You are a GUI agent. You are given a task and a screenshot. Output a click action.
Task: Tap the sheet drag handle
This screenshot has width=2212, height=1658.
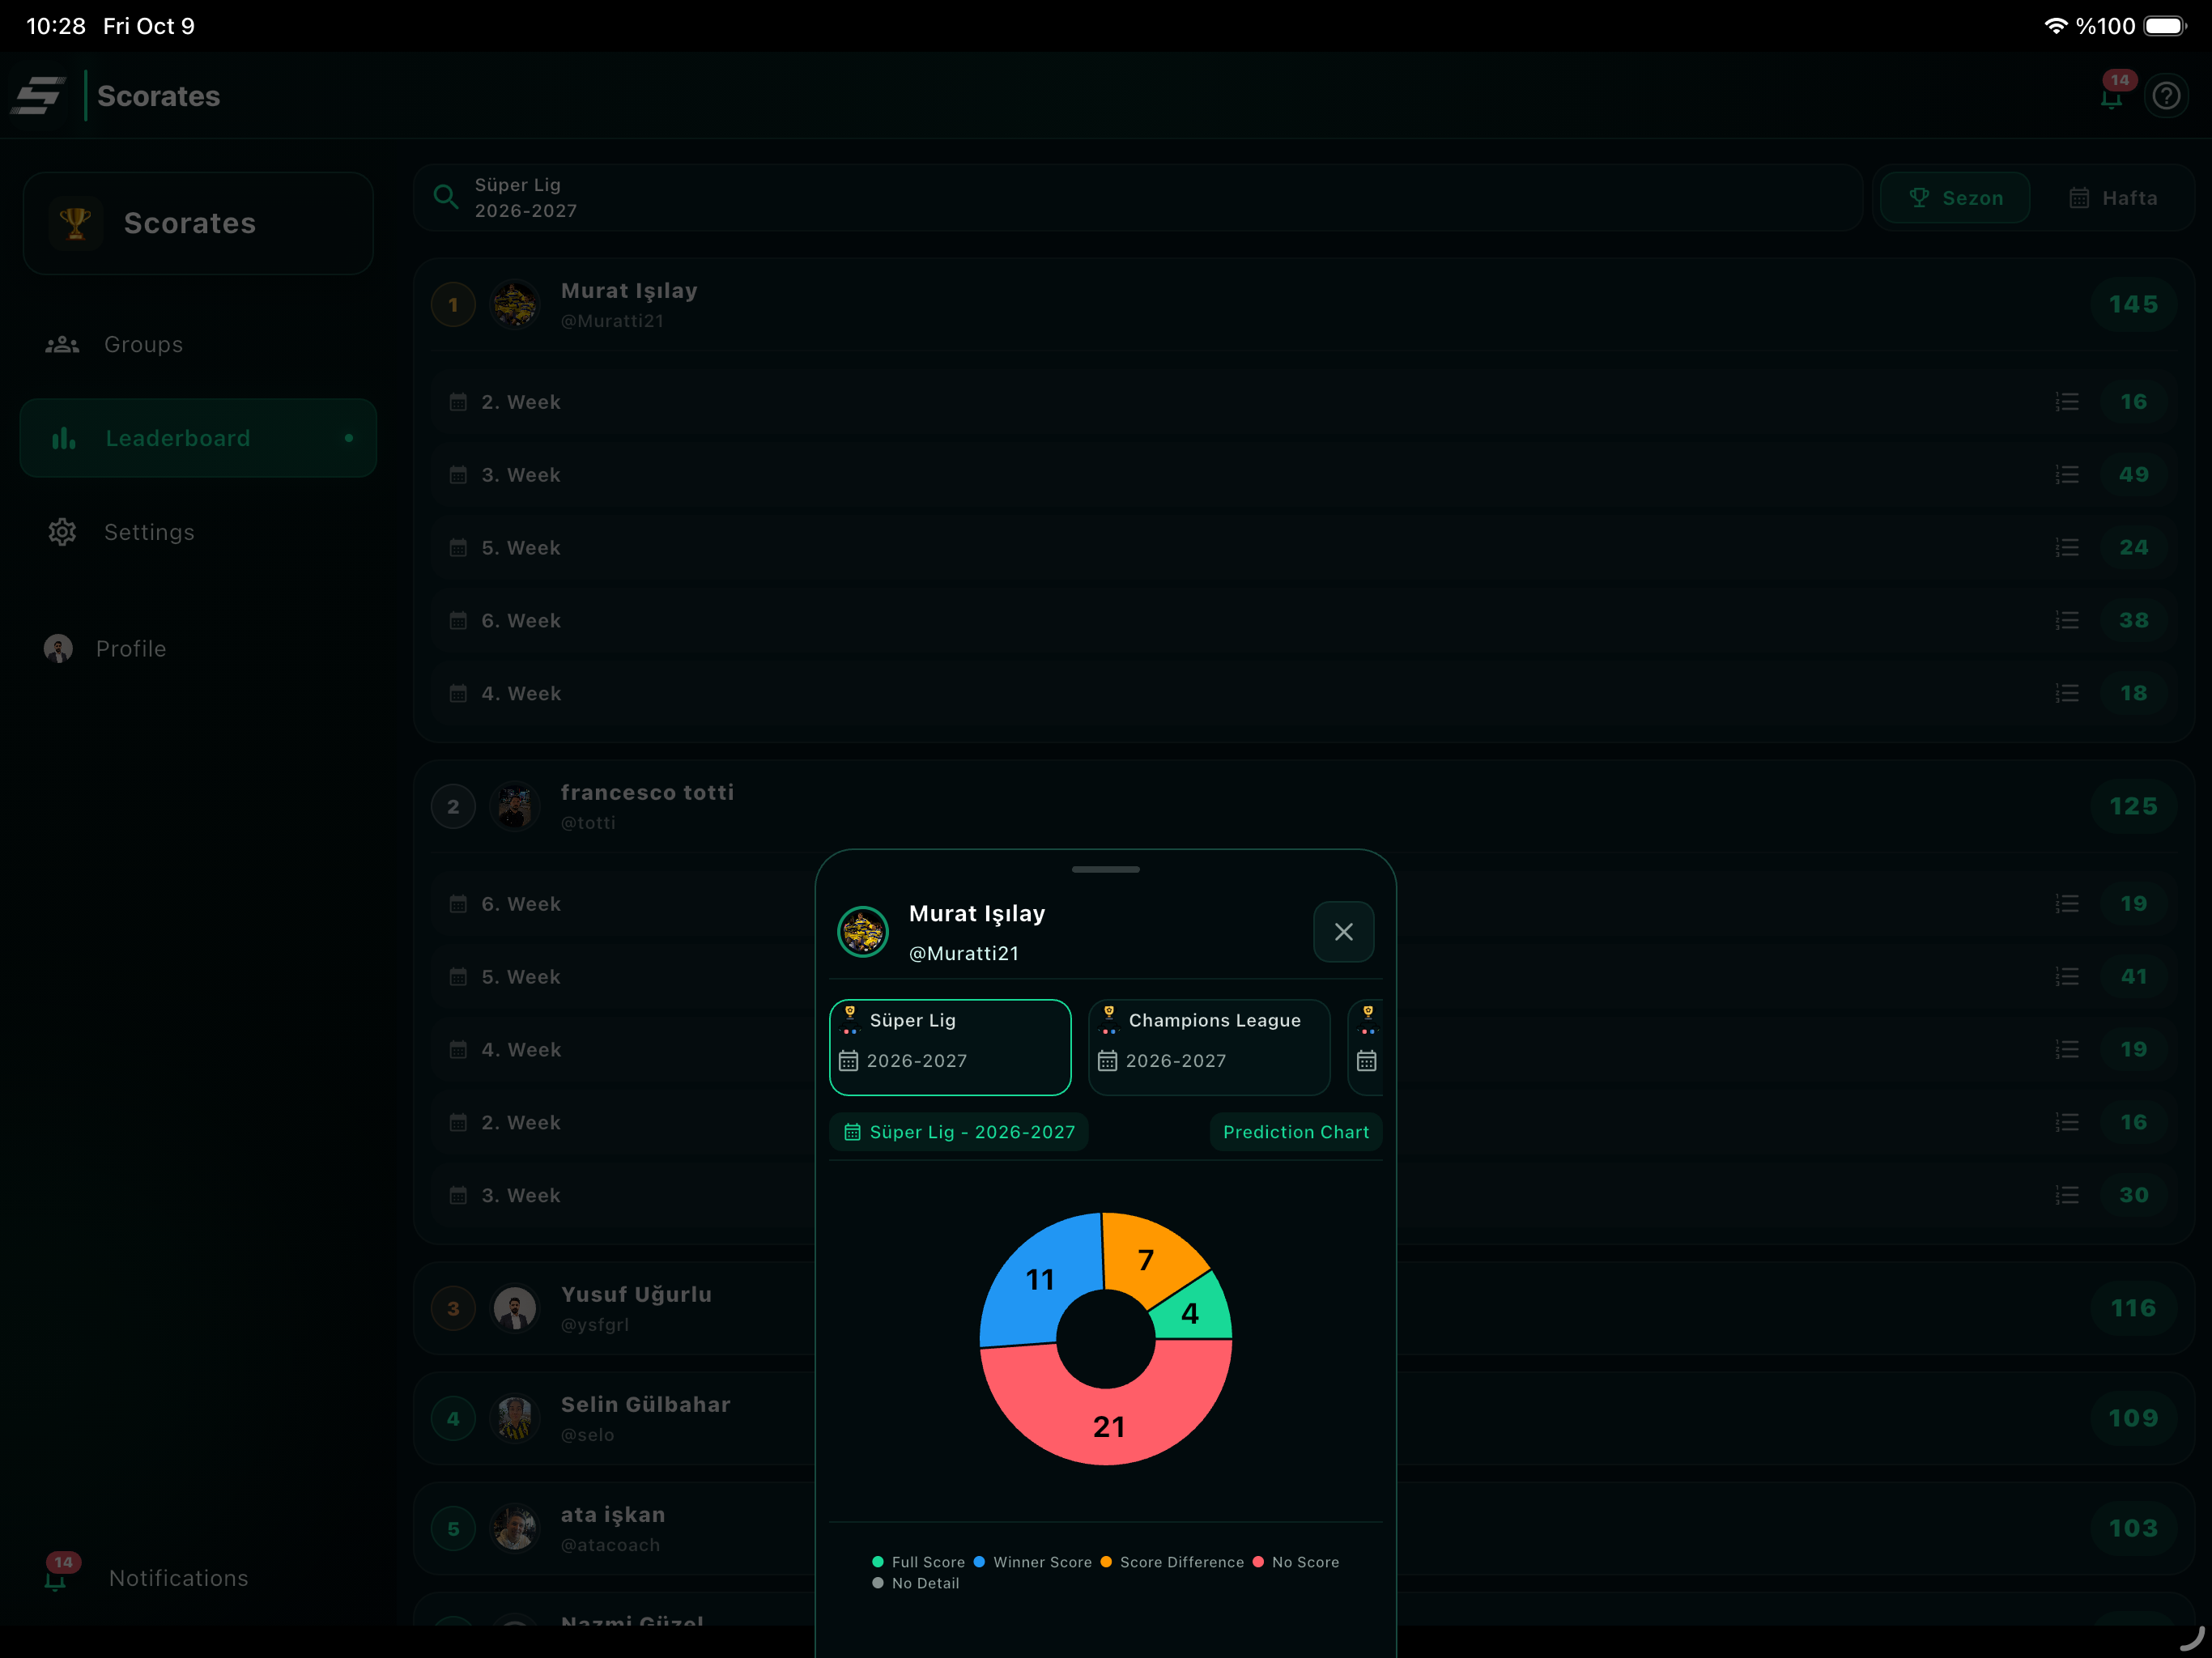pyautogui.click(x=1105, y=870)
